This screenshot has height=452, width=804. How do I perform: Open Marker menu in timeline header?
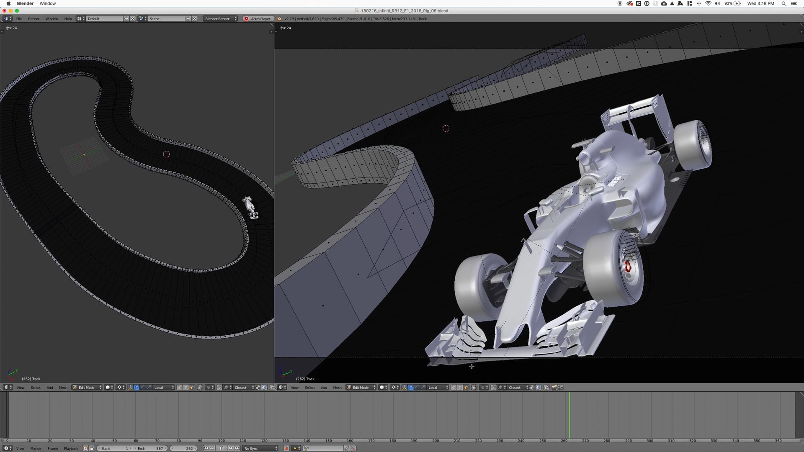36,448
